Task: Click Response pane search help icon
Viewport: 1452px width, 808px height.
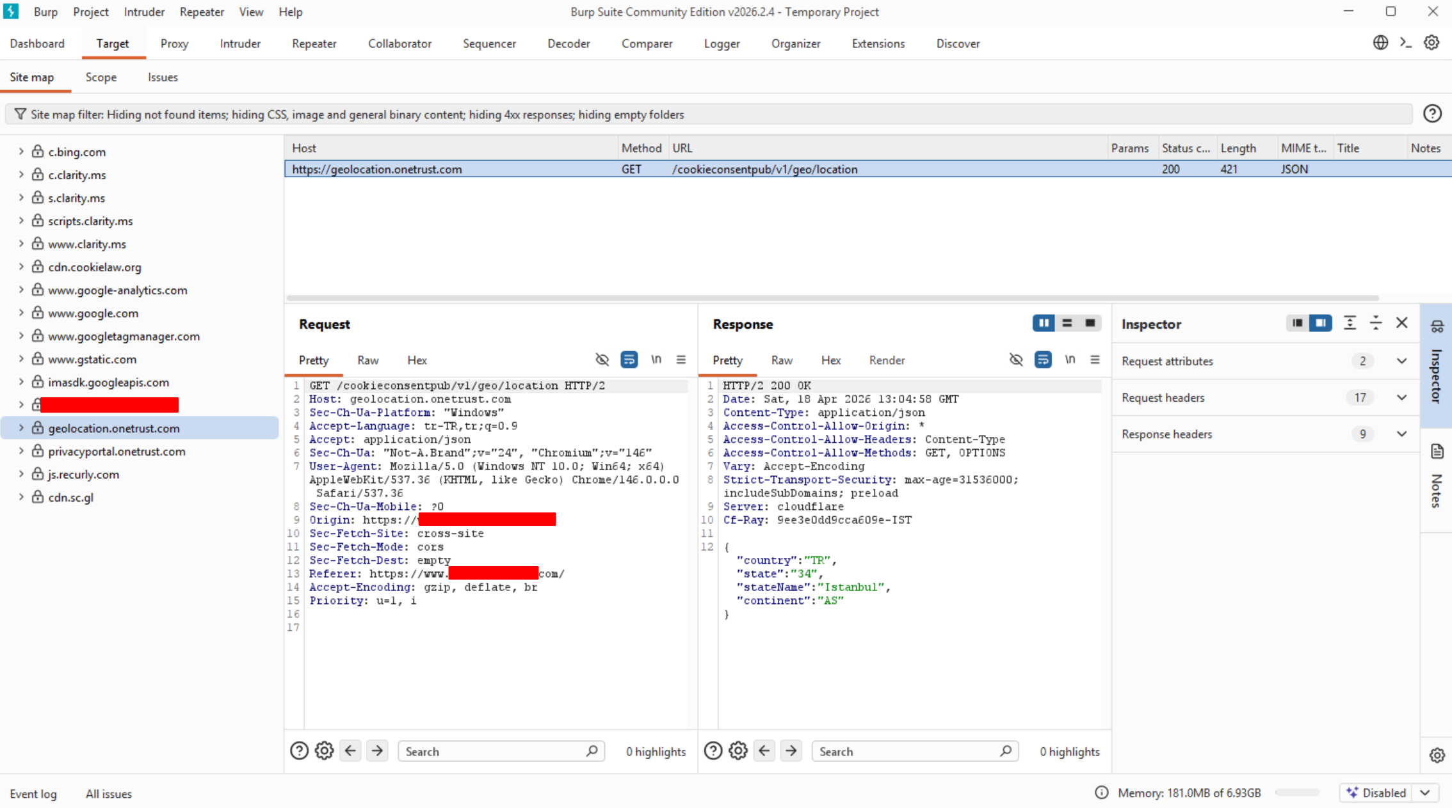Action: click(713, 750)
